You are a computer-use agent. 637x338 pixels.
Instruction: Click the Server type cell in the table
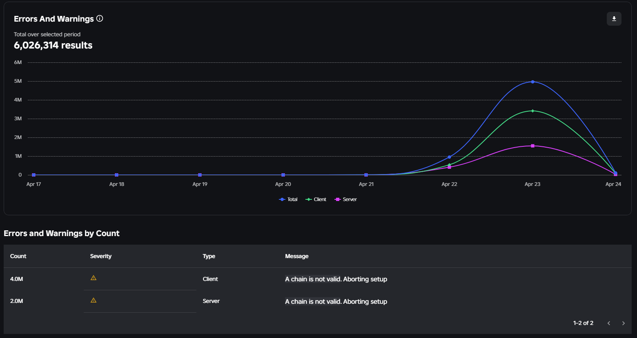(x=211, y=301)
